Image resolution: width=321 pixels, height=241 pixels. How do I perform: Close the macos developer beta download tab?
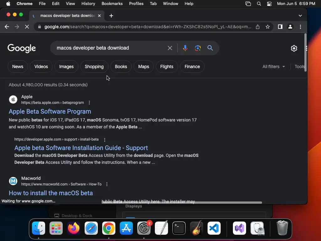tap(99, 16)
